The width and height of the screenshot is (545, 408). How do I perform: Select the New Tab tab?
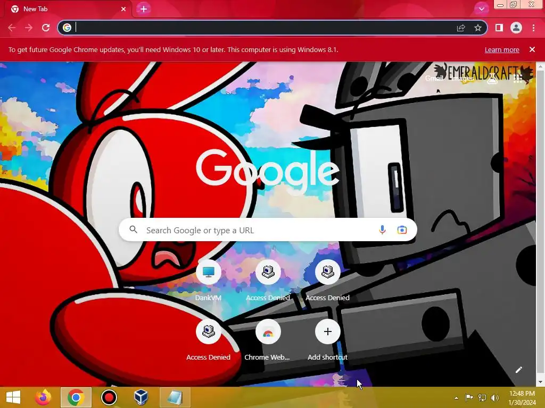point(69,9)
